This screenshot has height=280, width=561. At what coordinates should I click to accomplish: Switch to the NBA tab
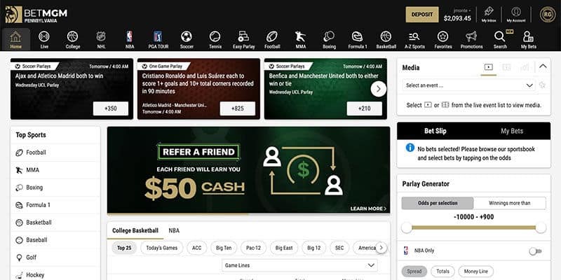(174, 231)
